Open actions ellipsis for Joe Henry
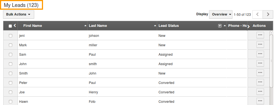 pos(260,92)
